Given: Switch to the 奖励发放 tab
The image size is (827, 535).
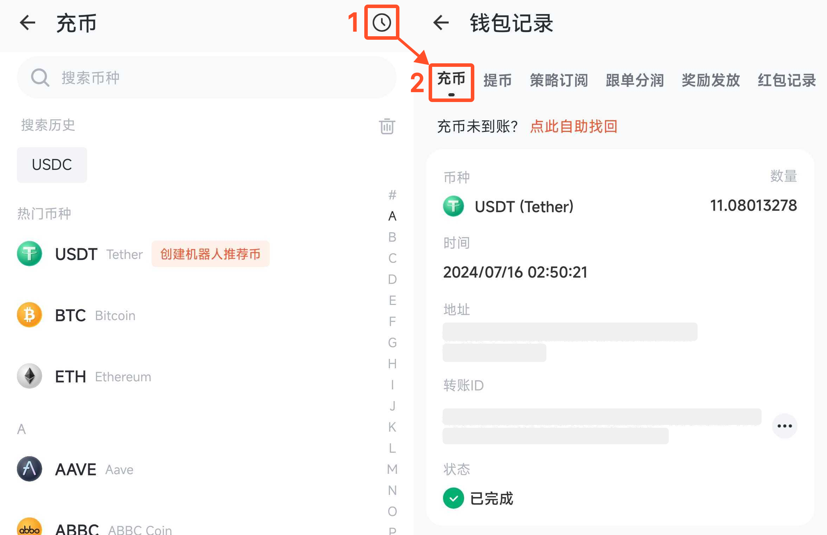Looking at the screenshot, I should pos(711,80).
